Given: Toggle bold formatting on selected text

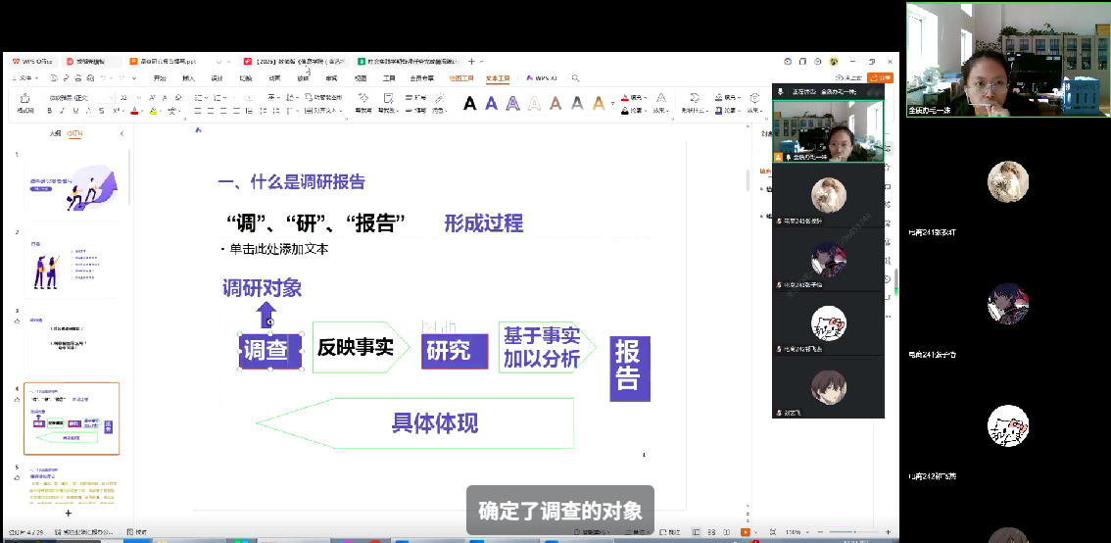Looking at the screenshot, I should coord(52,112).
